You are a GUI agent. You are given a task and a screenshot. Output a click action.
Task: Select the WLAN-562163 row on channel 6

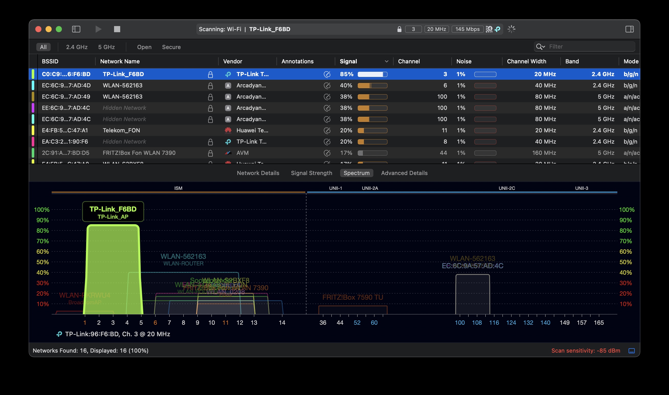[334, 85]
